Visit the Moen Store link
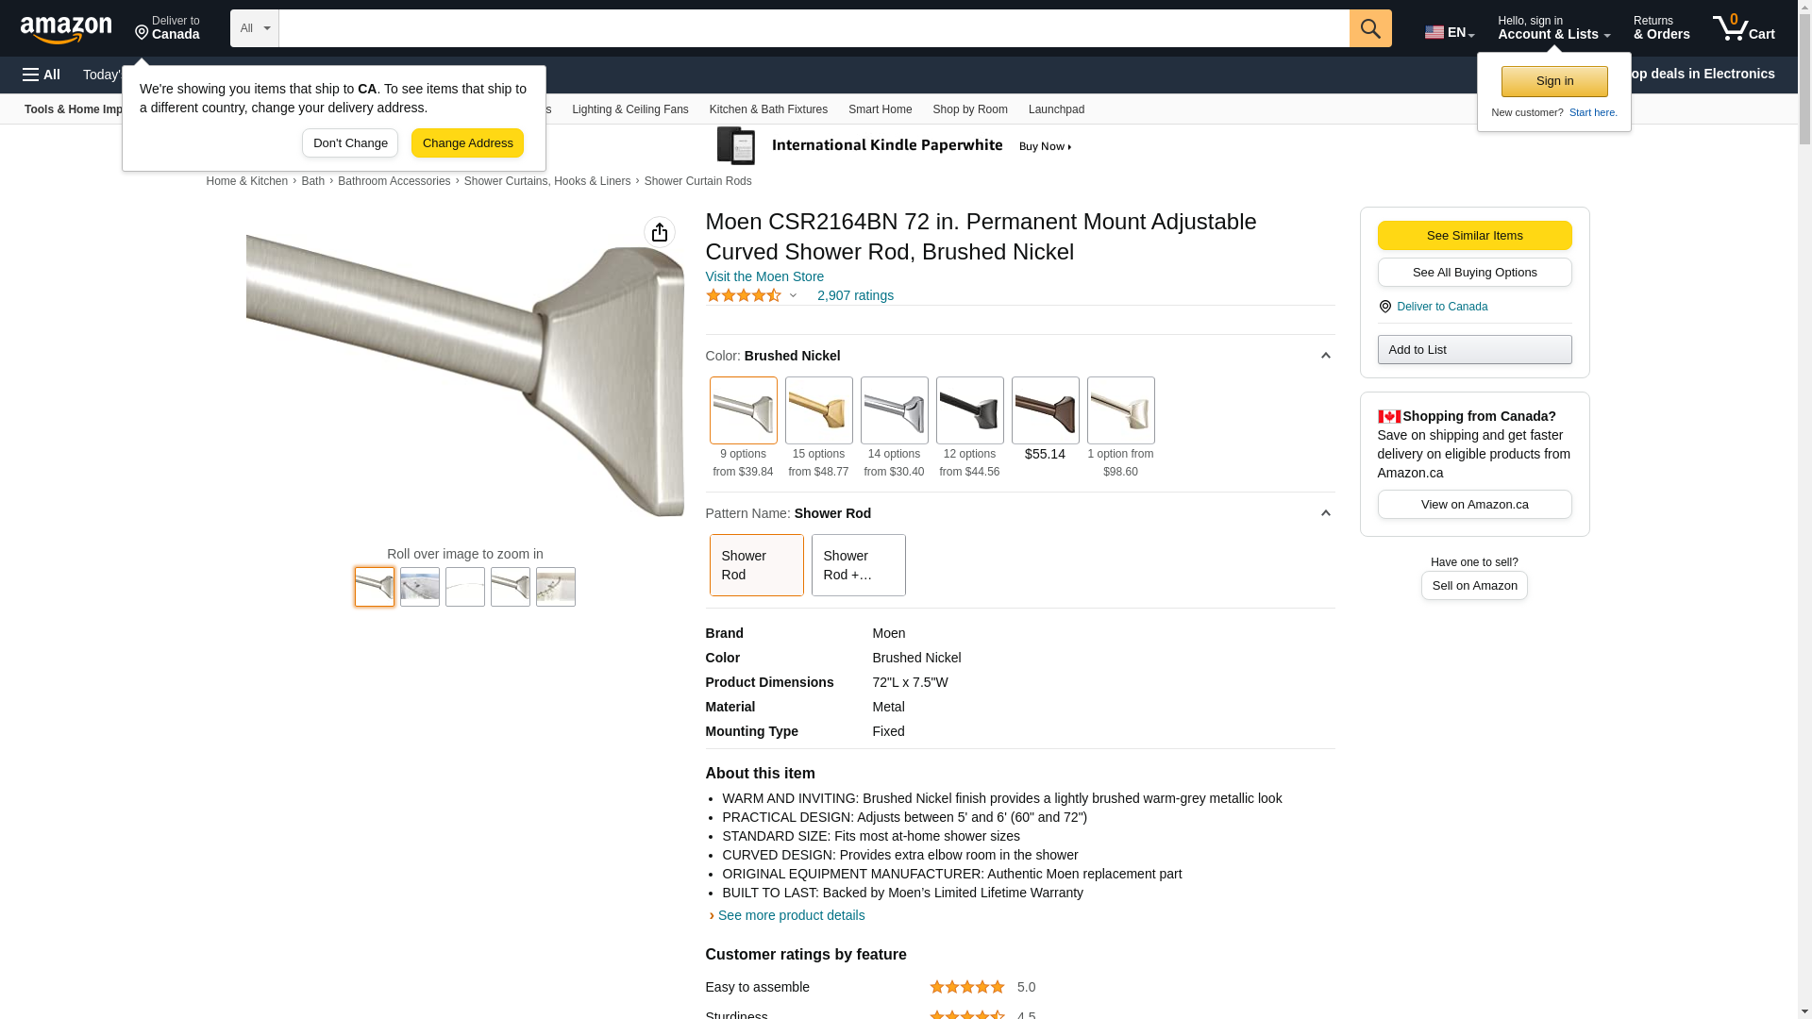The image size is (1812, 1019). coord(764,276)
